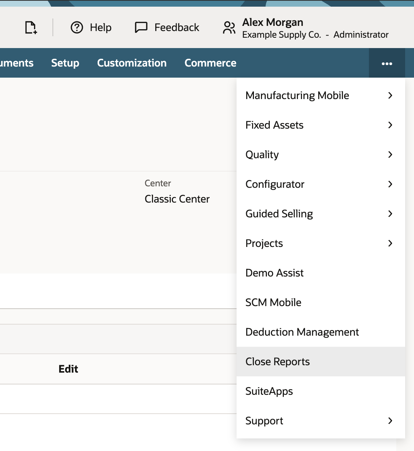Screen dimensions: 414x451
Task: Open the Setup navigation tab
Action: pos(65,63)
